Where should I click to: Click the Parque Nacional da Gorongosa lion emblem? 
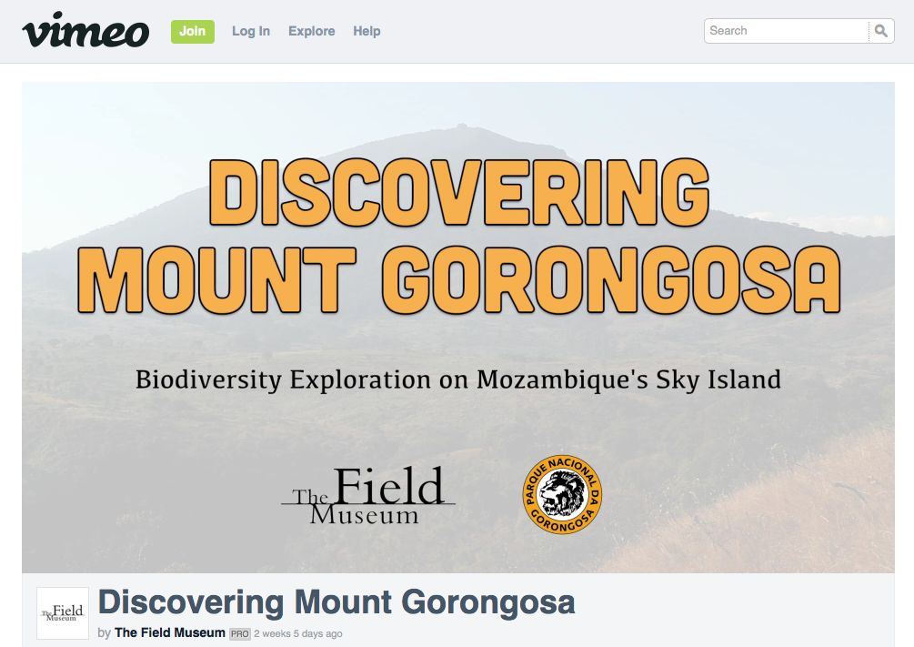(562, 495)
